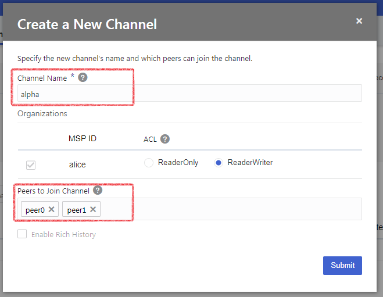Submit the new channel form

[x=342, y=265]
